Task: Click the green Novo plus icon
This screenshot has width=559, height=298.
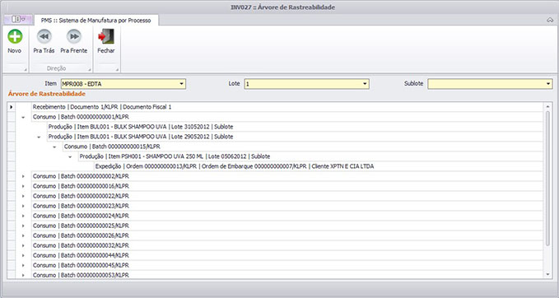Action: (x=15, y=36)
